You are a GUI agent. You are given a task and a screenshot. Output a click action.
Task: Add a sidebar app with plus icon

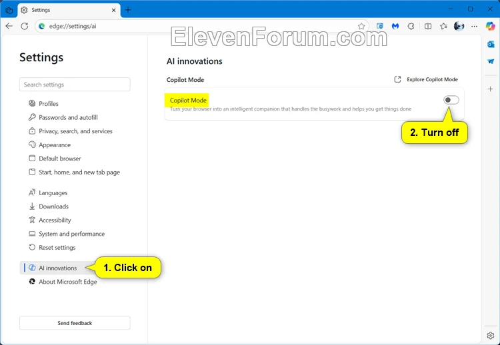491,89
